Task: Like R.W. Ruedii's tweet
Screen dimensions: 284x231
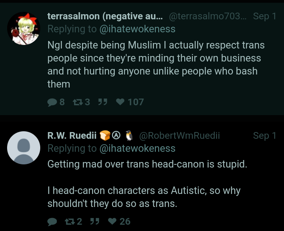Action: click(112, 222)
